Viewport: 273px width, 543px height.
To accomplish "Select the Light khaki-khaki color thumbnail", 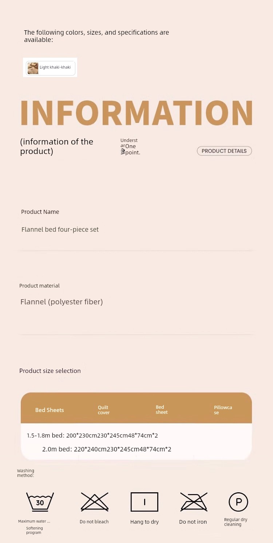I will pos(33,68).
